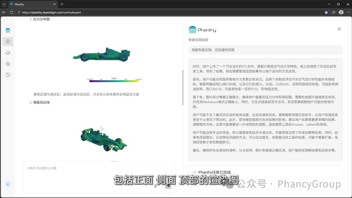
Task: Close the 专家咨询结果 panel
Action: (x=339, y=29)
